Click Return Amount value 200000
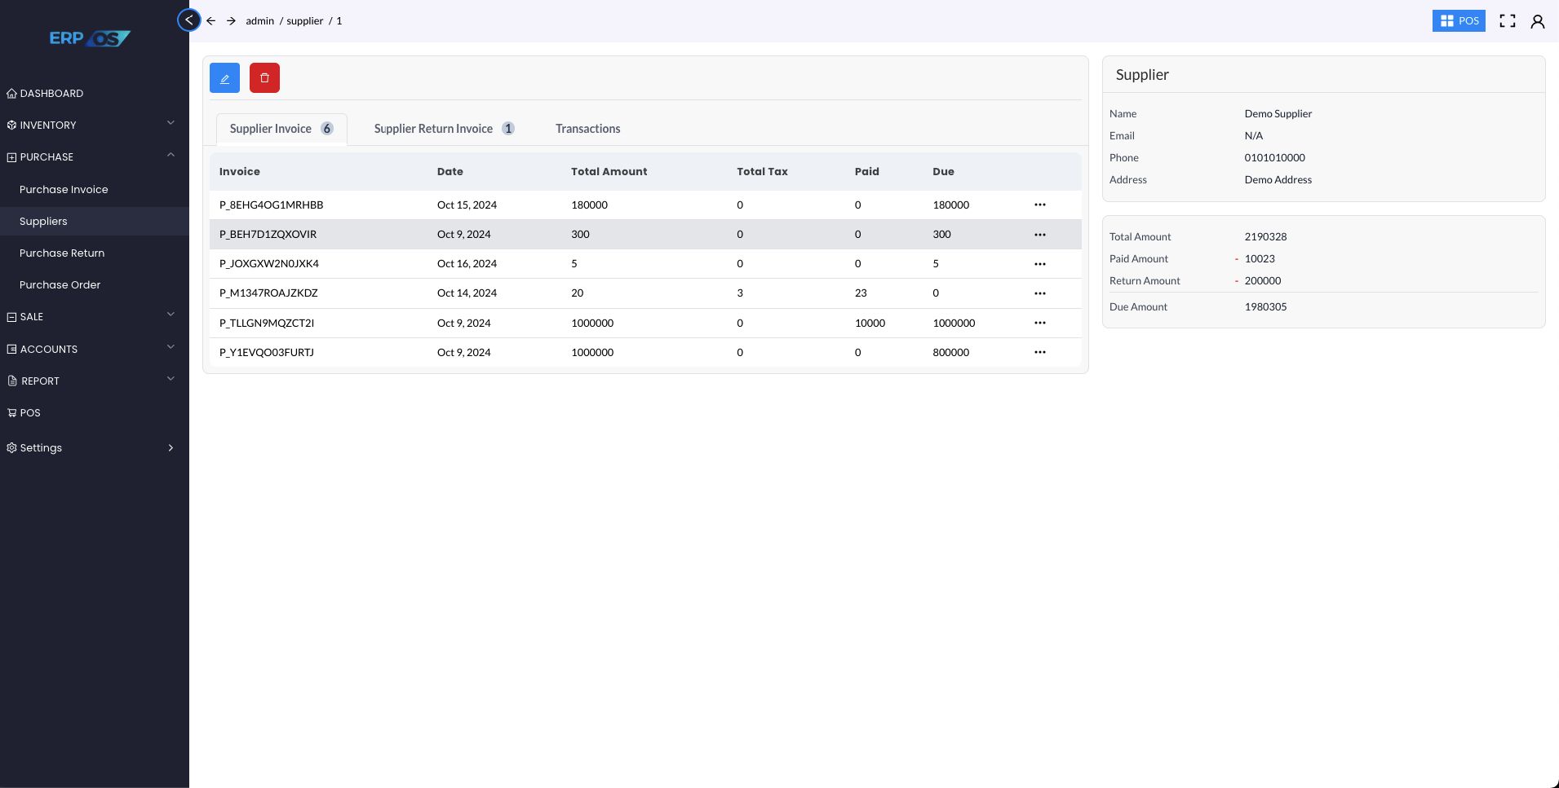The image size is (1559, 788). click(x=1263, y=281)
